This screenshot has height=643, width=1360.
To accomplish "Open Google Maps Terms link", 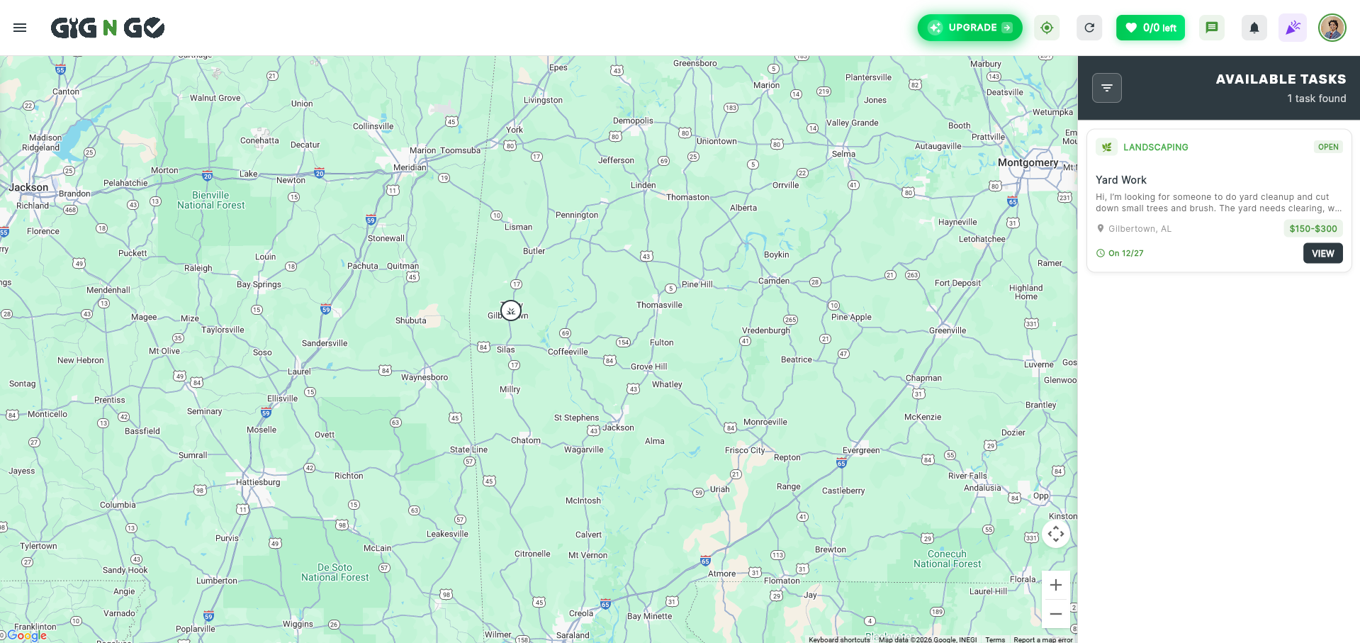I will (995, 639).
